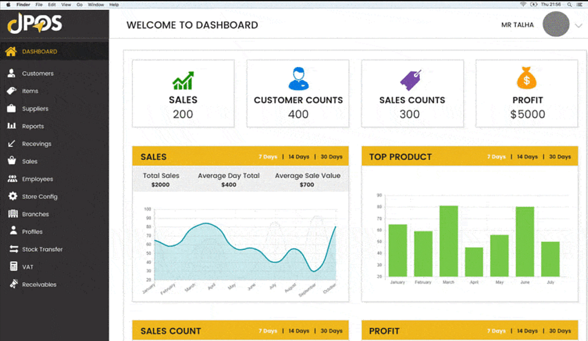Screen dimensions: 588x341
Task: Open the Window menu in menu bar
Action: pos(96,4)
